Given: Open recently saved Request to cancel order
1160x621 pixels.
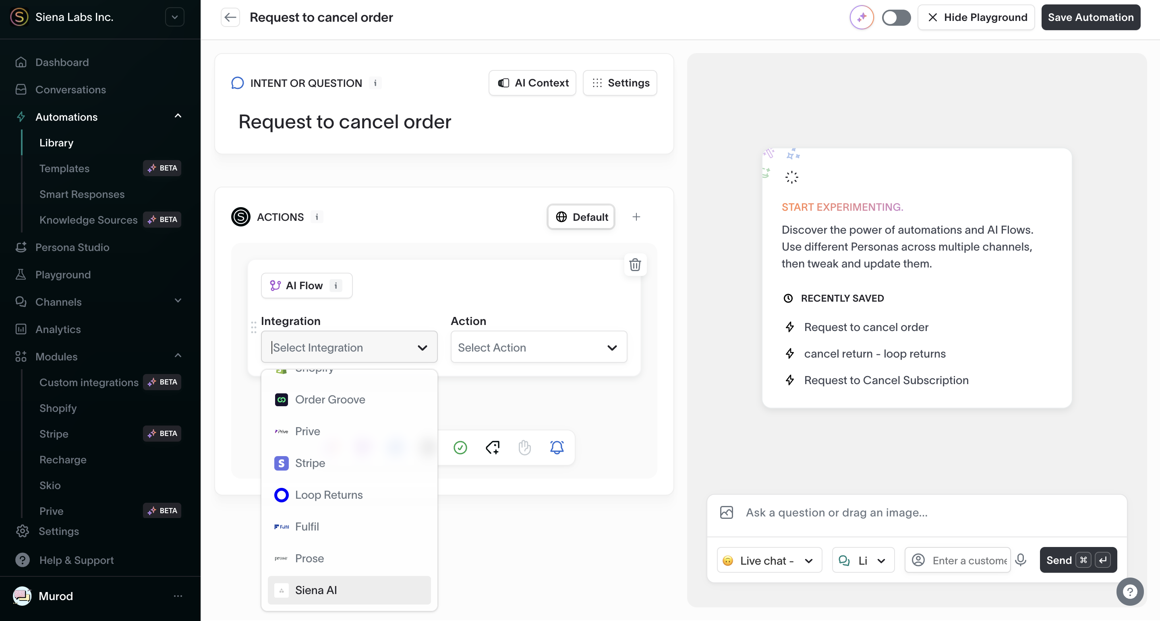Looking at the screenshot, I should [866, 327].
